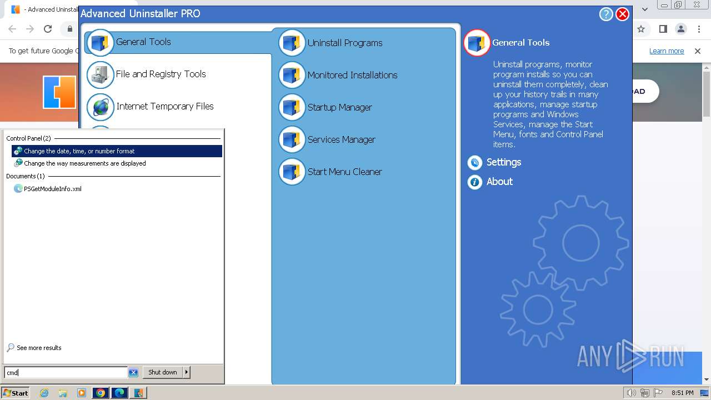
Task: Dismiss the Chrome notification bar
Action: click(698, 51)
